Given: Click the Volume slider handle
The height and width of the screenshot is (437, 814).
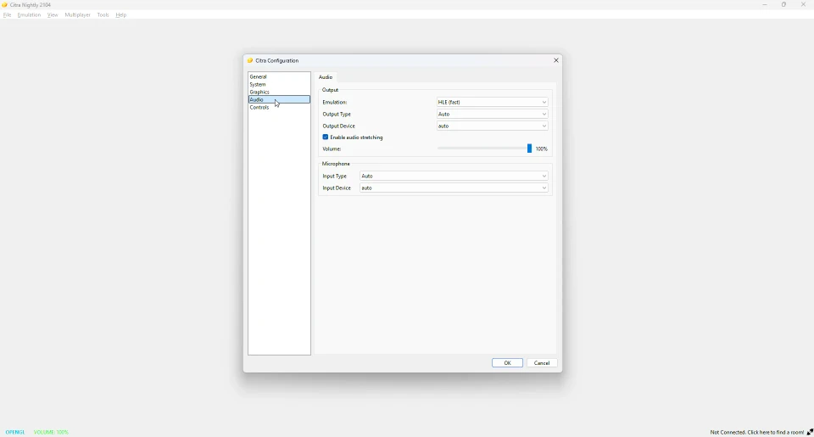Looking at the screenshot, I should coord(529,148).
